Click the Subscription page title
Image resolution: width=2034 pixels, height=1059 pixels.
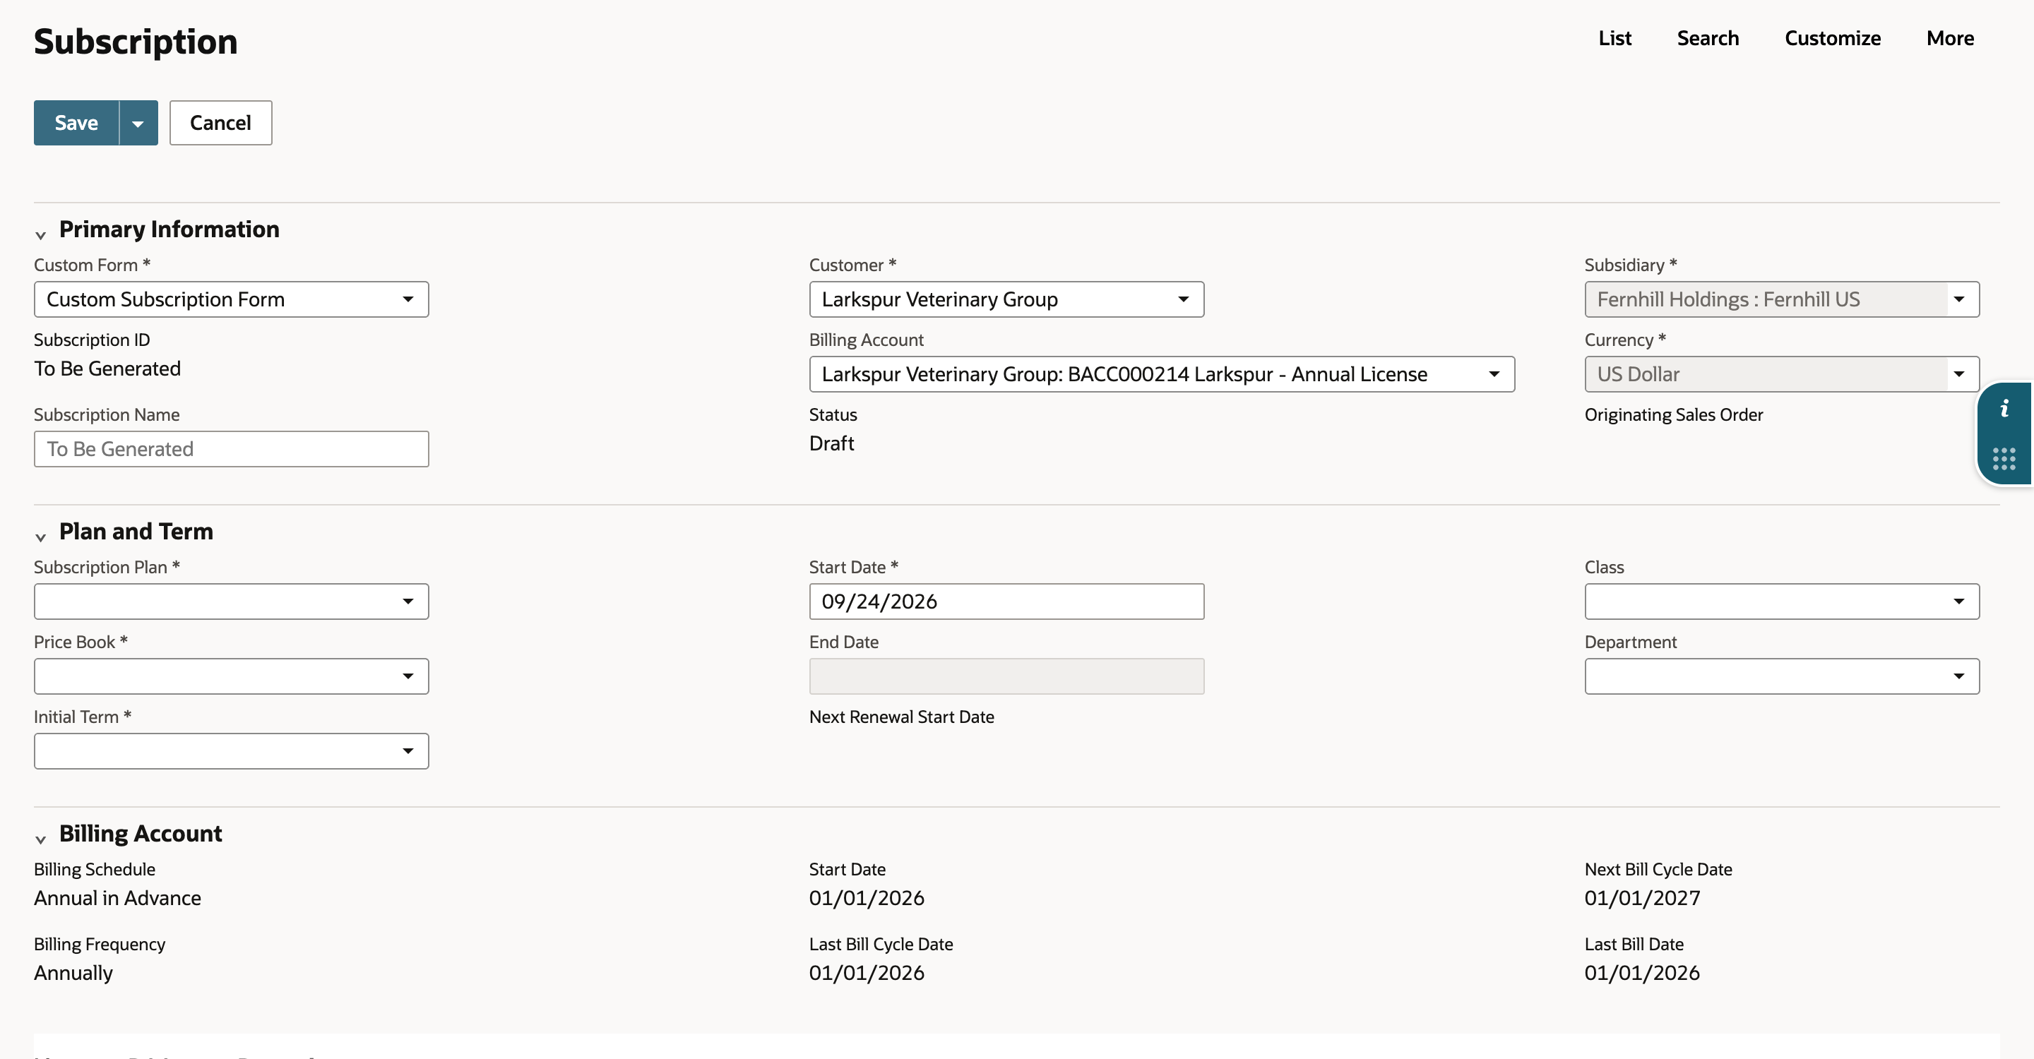(136, 42)
